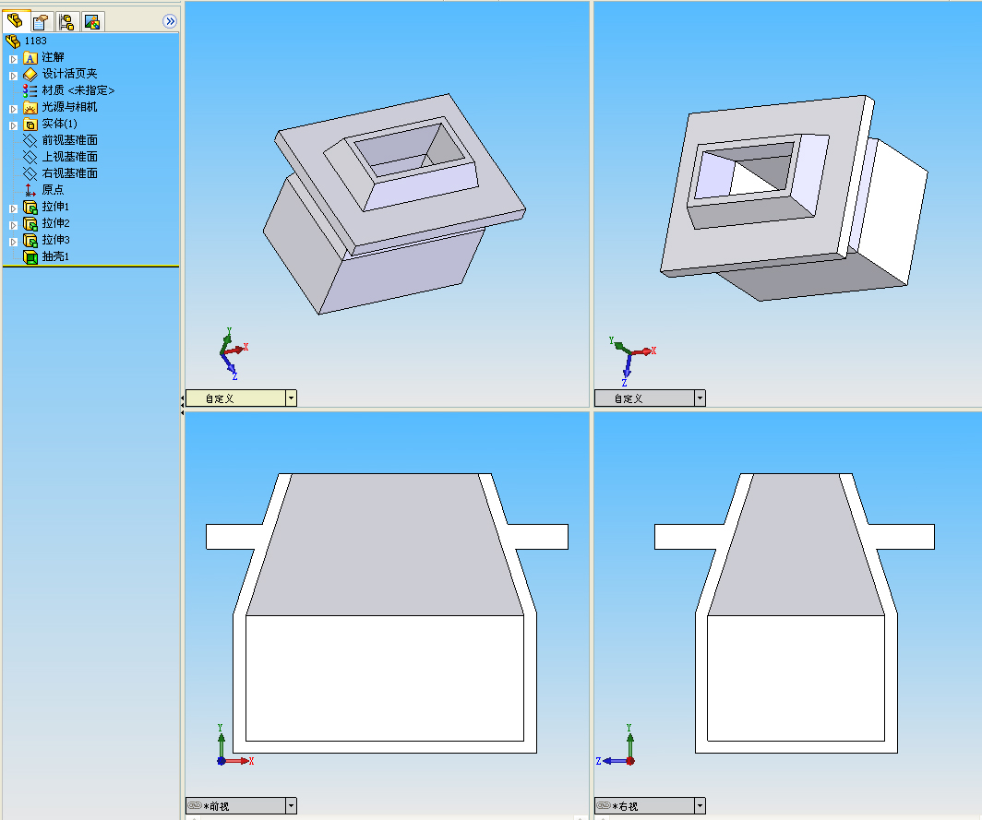Click the 设计活页夹 design binder icon
The image size is (982, 820).
tap(30, 75)
